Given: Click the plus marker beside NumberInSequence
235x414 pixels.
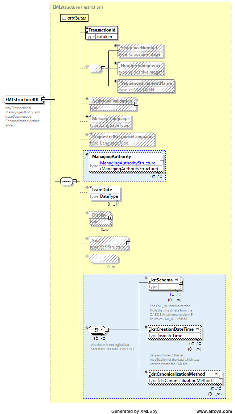Looking at the screenshot, I should pos(116,63).
